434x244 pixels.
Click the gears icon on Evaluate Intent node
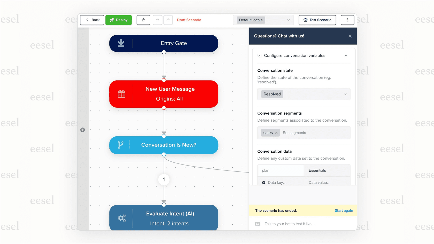[121, 218]
